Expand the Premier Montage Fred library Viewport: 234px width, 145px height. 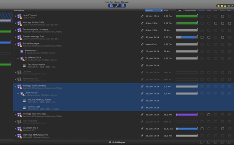[16, 37]
